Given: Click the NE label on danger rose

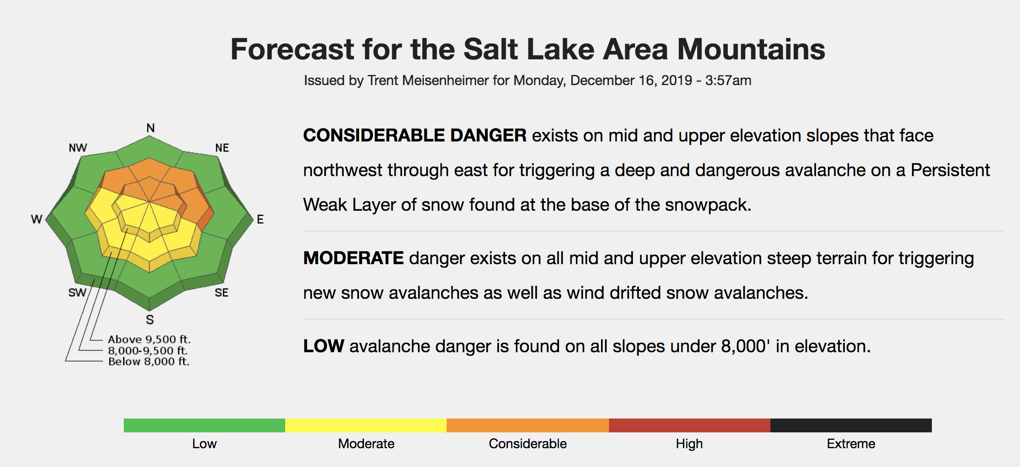Looking at the screenshot, I should pyautogui.click(x=222, y=148).
